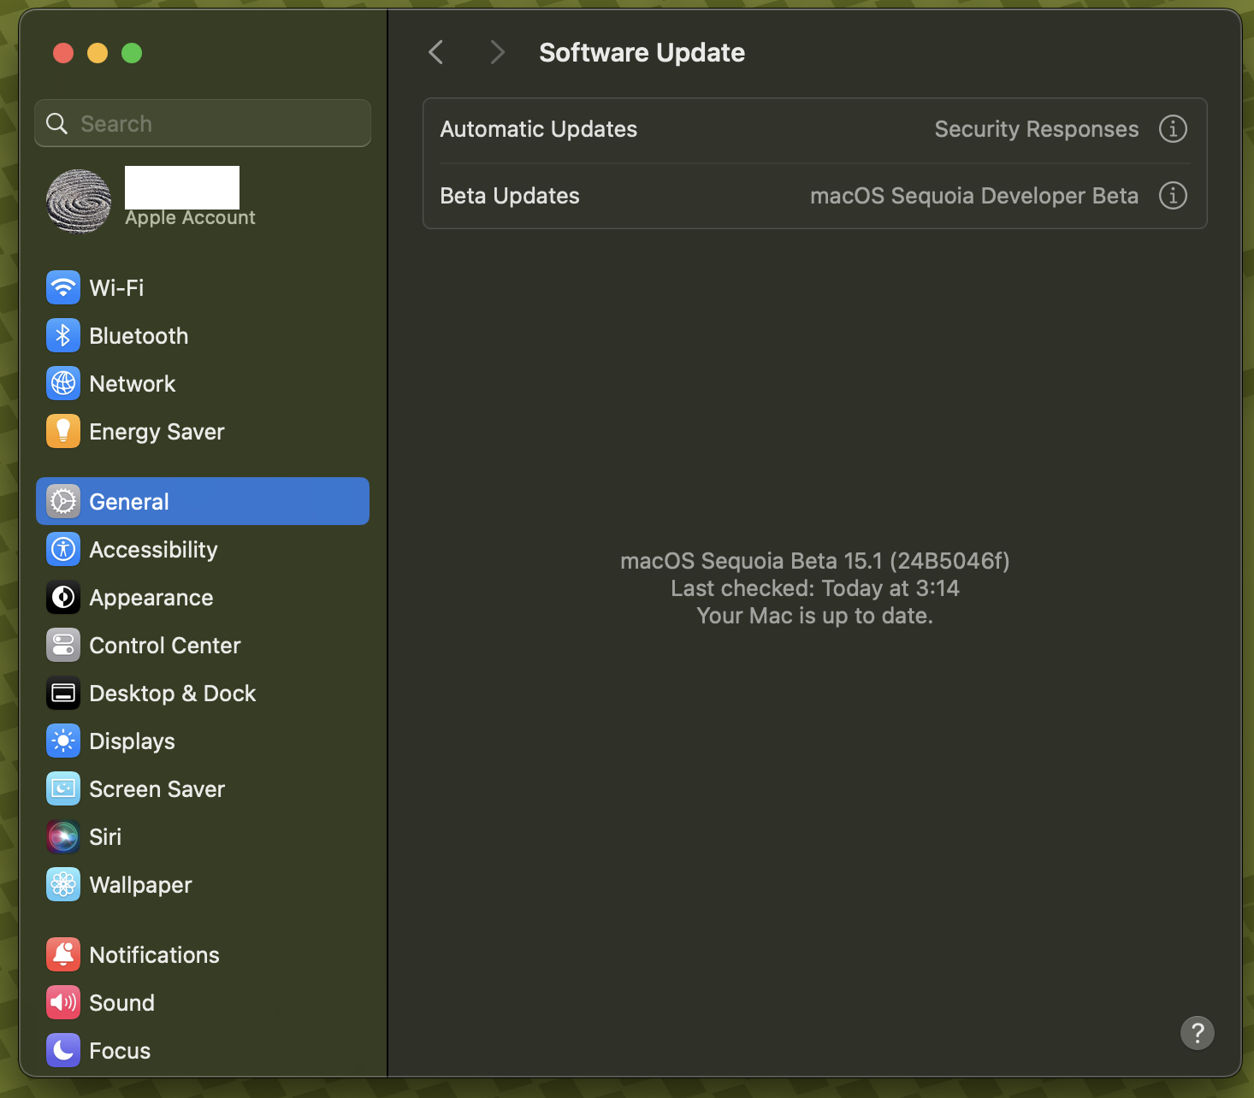Open the Screen Saver icon
The height and width of the screenshot is (1098, 1254).
(x=63, y=788)
